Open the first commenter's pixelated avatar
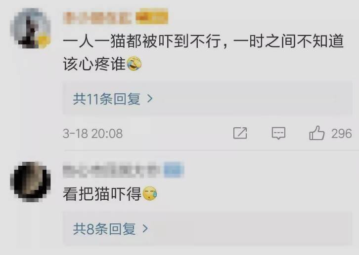Image resolution: width=359 pixels, height=255 pixels. 31,28
